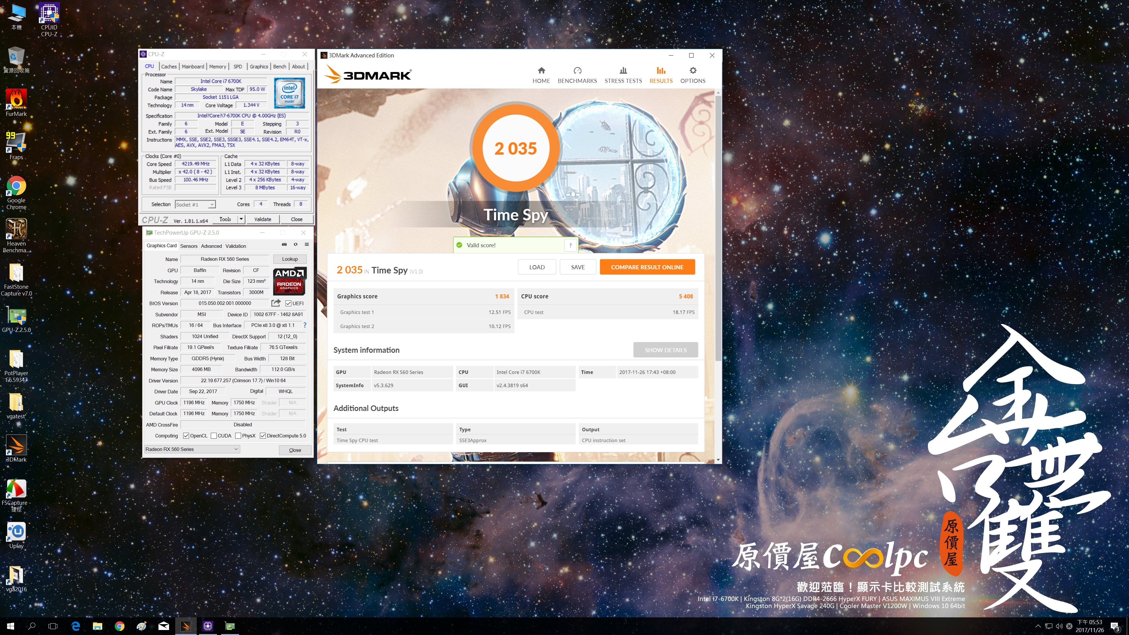Viewport: 1129px width, 635px height.
Task: Expand the CPU-Z Tools dropdown arrow
Action: [241, 219]
